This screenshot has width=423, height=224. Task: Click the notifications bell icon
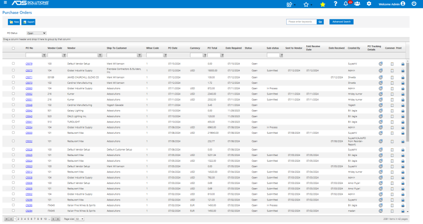click(x=346, y=4)
